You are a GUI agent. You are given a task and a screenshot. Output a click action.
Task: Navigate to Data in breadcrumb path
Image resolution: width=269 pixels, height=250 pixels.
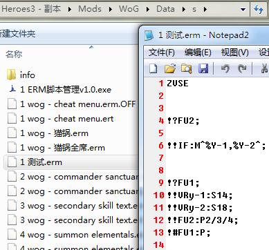[165, 9]
